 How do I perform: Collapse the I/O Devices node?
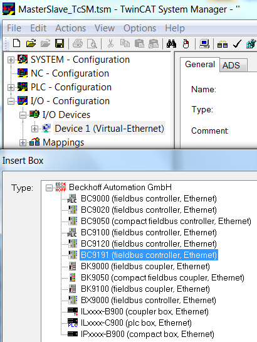click(x=23, y=115)
